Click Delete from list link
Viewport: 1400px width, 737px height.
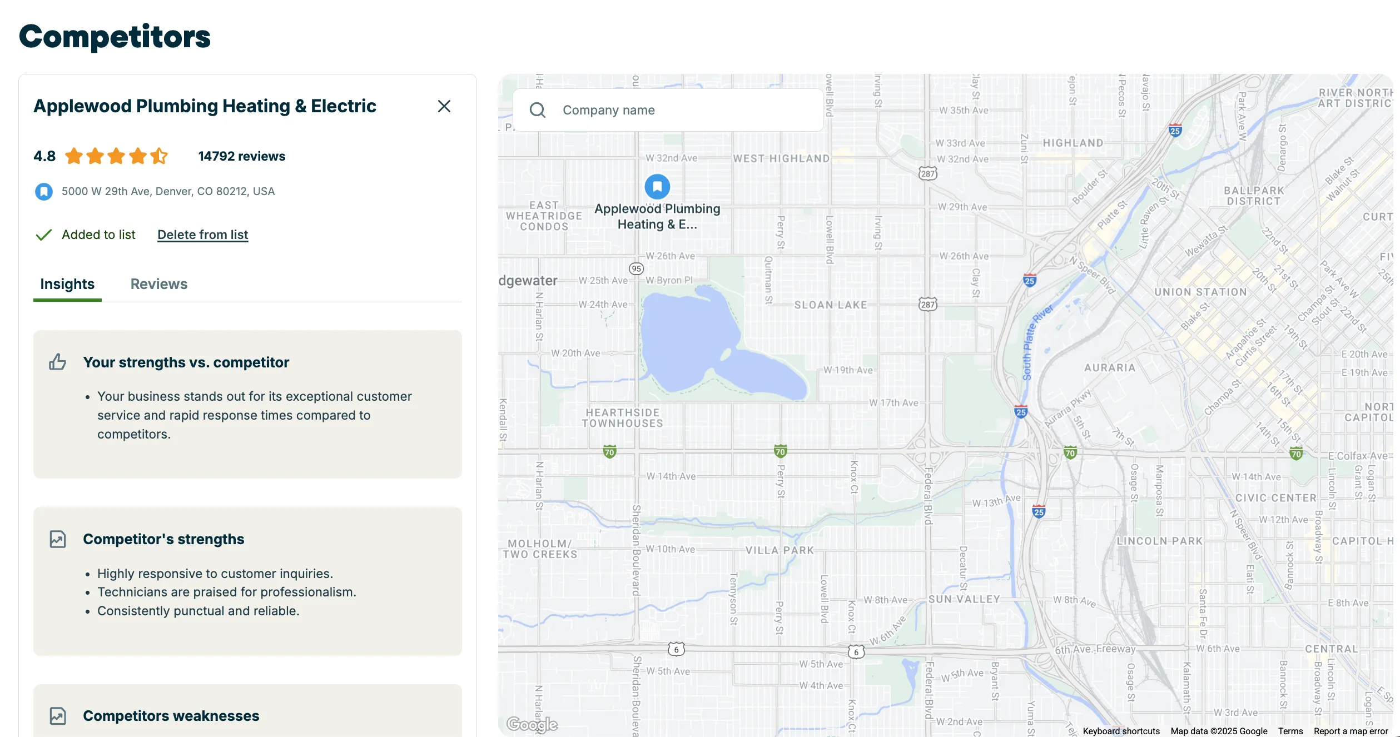[x=203, y=235]
